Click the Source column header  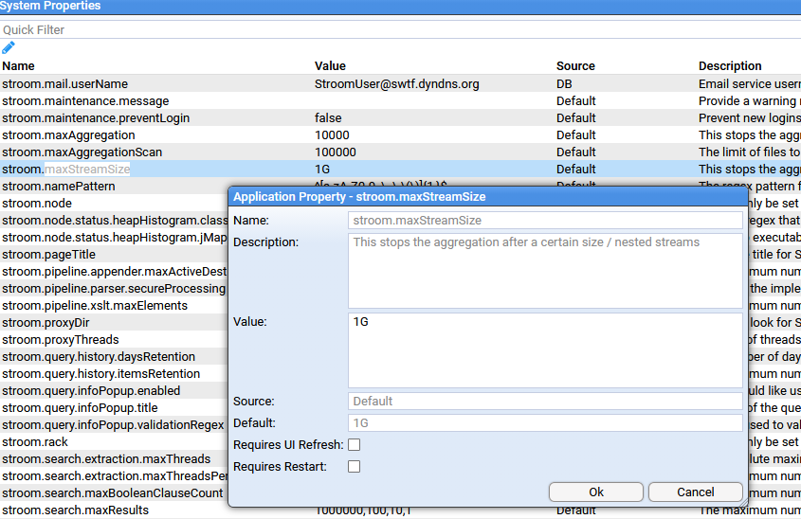(x=575, y=66)
